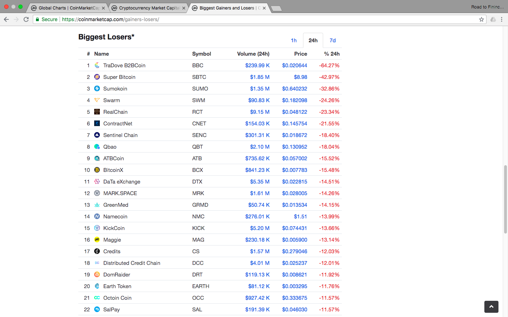Click the -64.27% change value
Screen dimensions: 508x317
(329, 65)
